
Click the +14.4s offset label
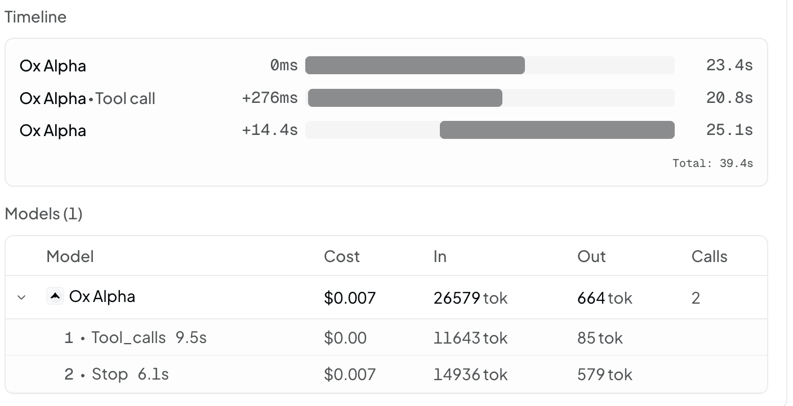270,130
